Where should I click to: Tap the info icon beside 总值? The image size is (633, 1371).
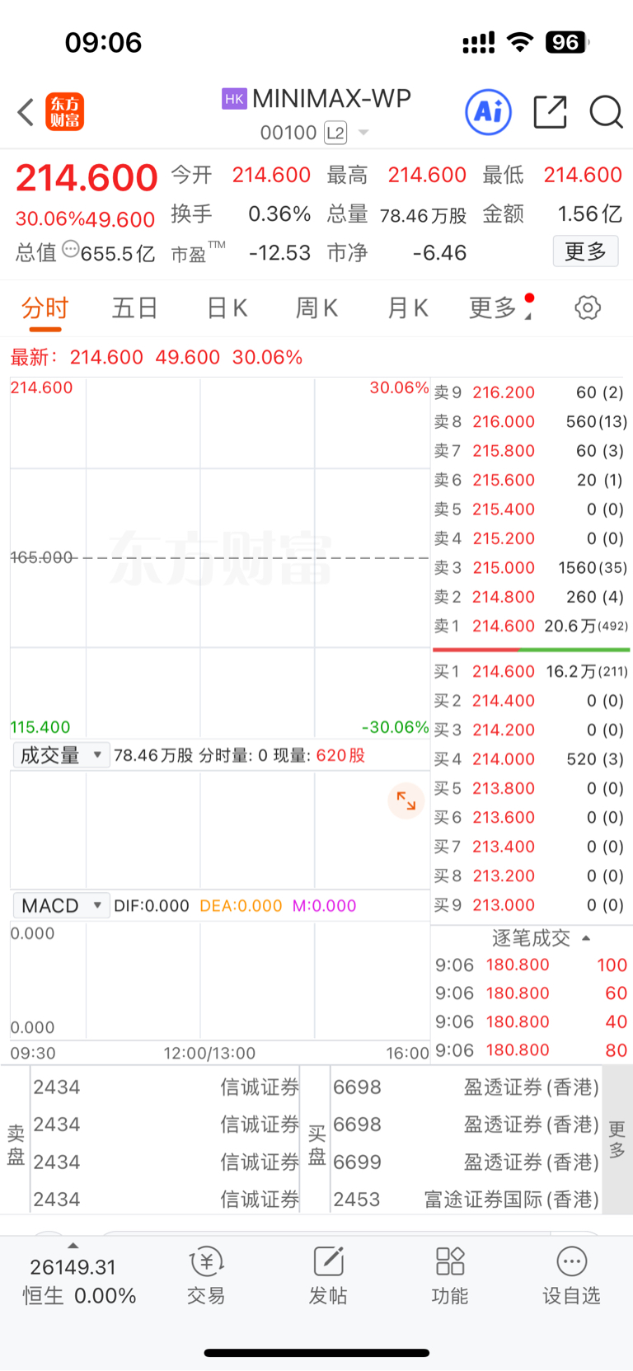point(71,249)
